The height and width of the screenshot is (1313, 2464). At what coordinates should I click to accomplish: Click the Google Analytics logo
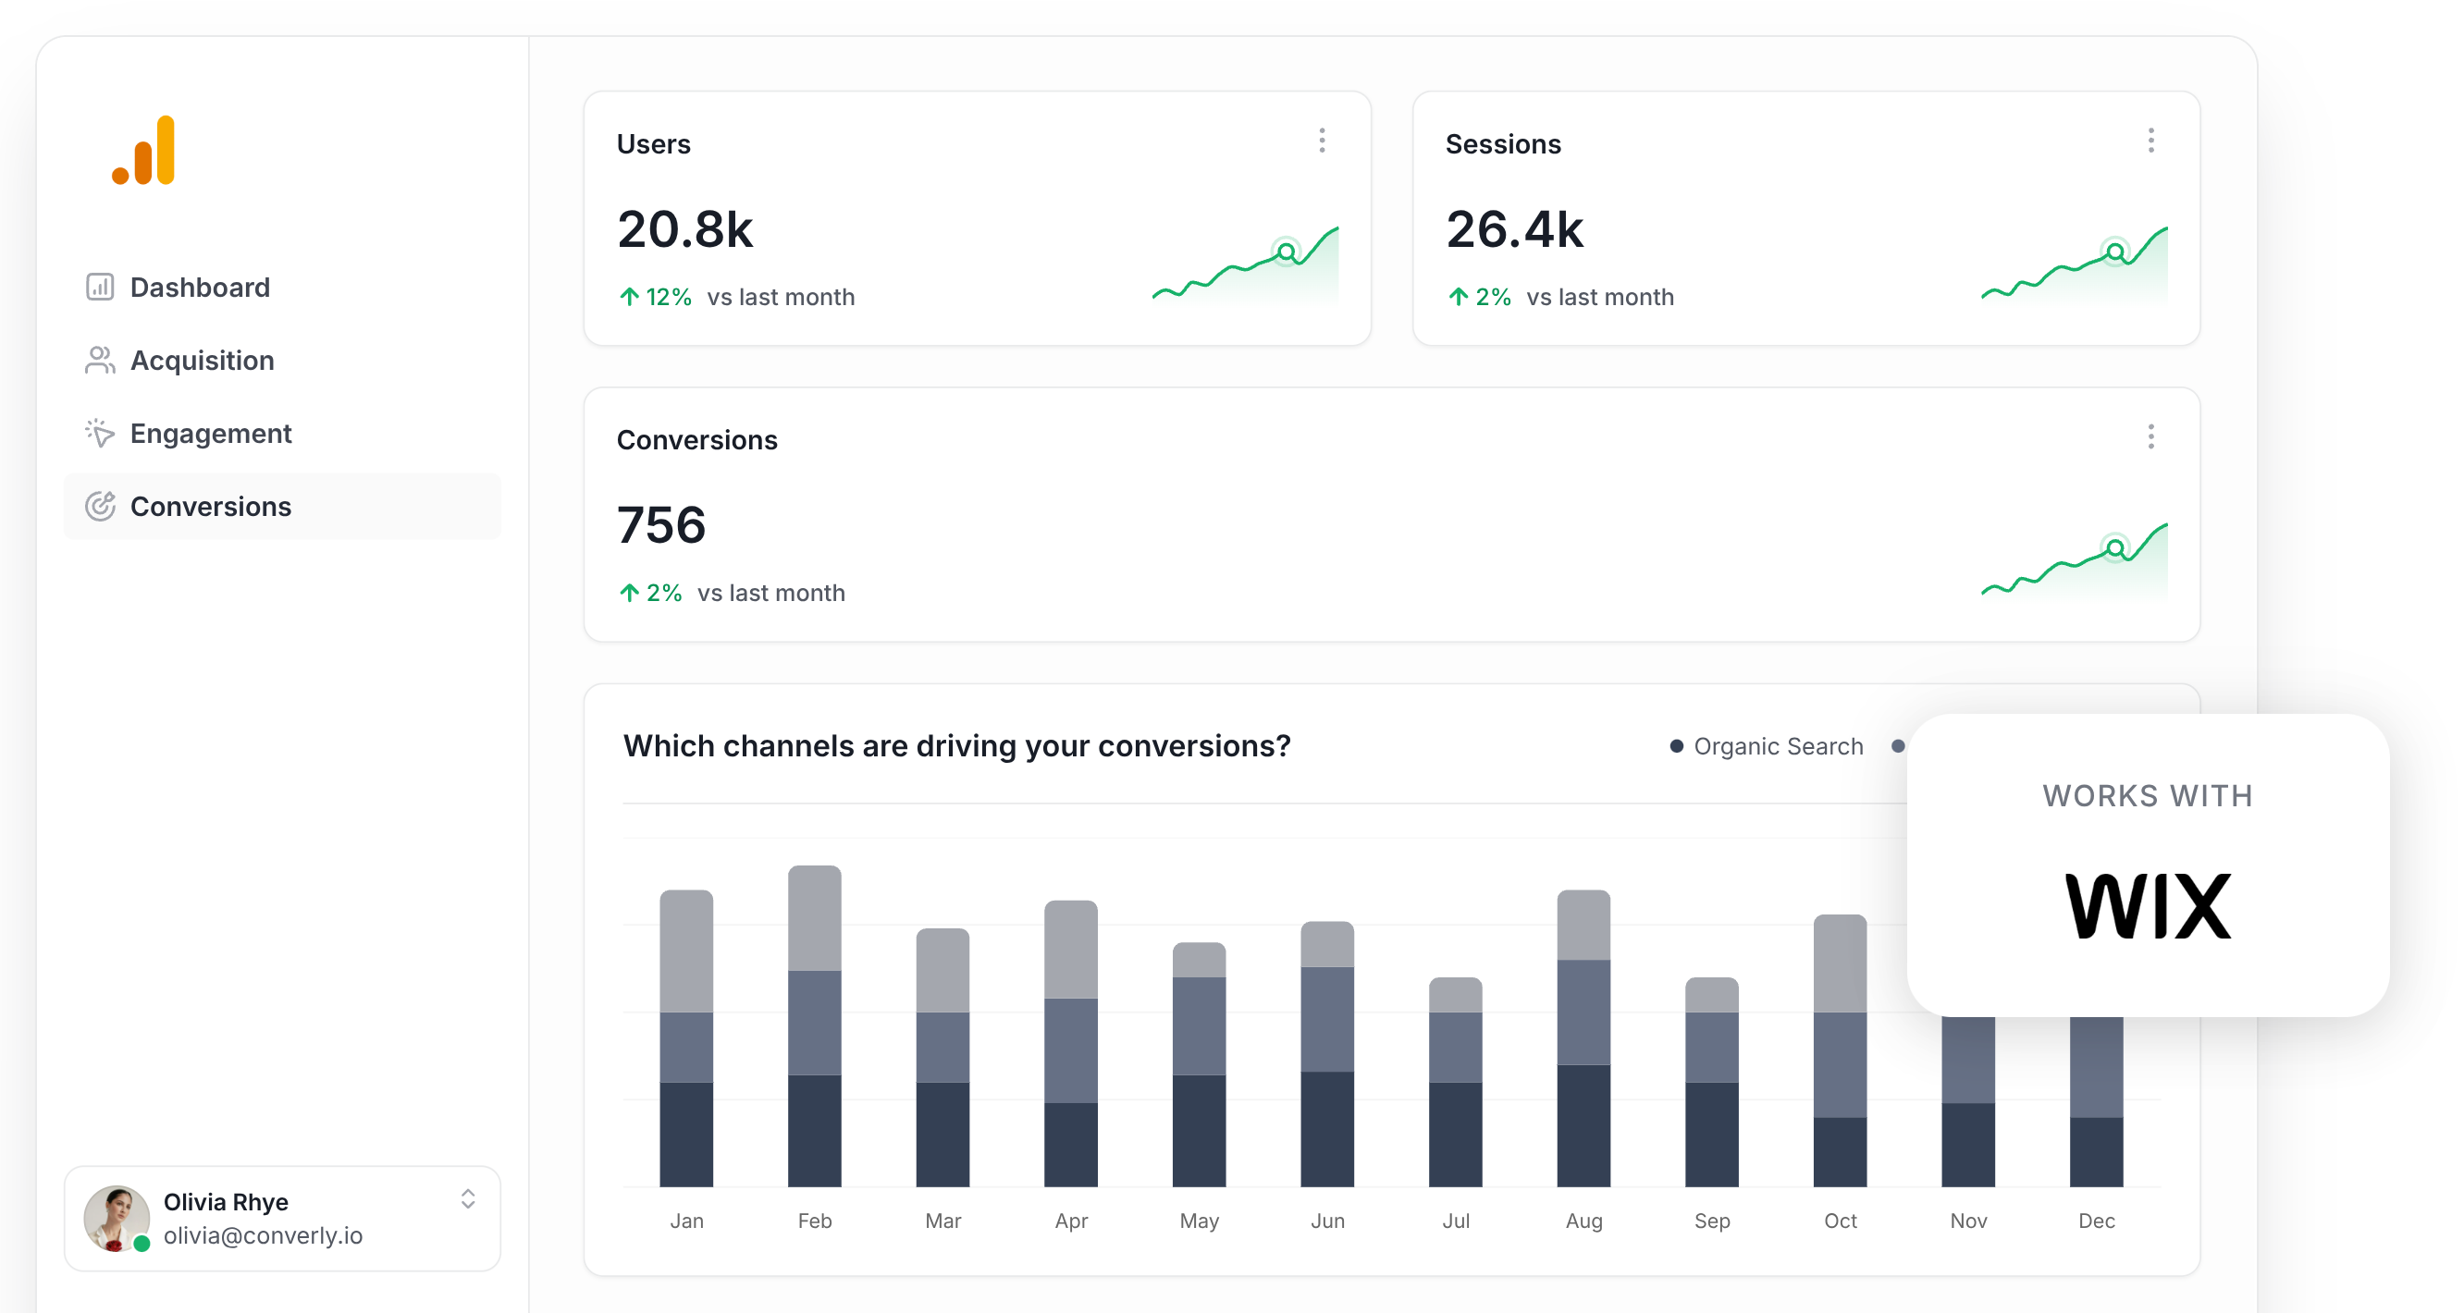142,151
